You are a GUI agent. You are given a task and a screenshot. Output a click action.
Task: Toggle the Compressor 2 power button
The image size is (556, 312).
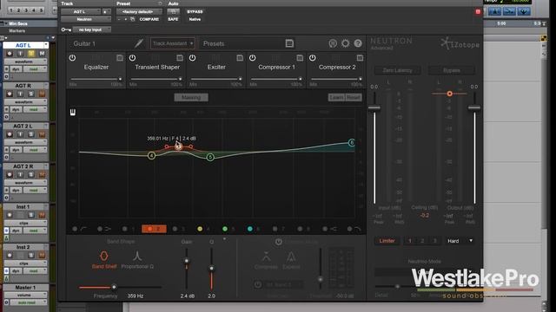[x=312, y=58]
